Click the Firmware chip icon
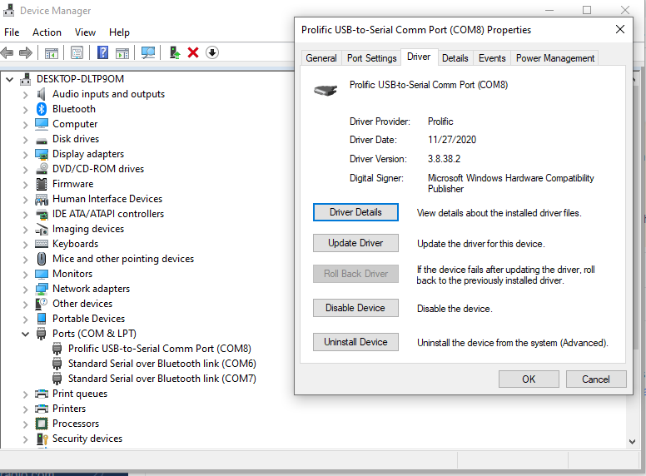This screenshot has height=476, width=646. (42, 184)
